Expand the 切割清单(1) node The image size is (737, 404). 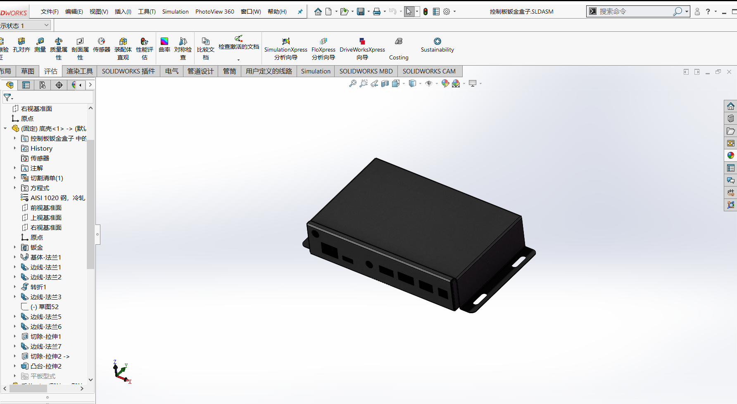click(15, 178)
